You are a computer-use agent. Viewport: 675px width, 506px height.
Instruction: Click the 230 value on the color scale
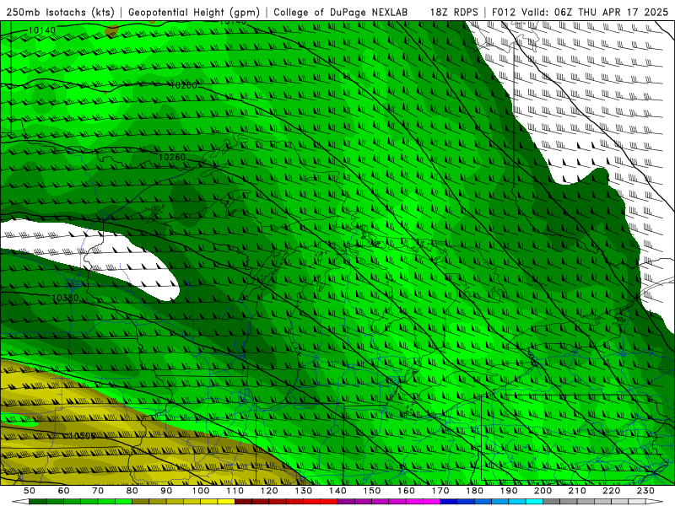pos(645,491)
